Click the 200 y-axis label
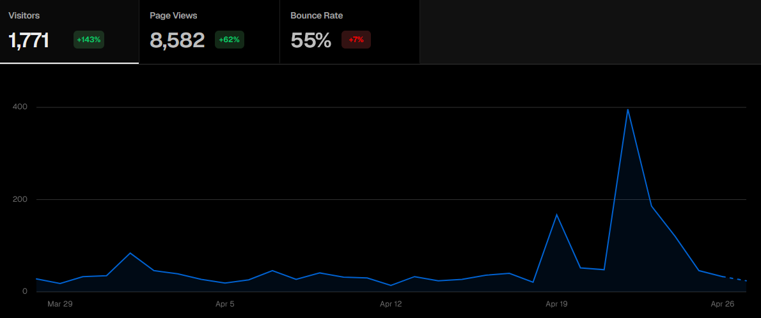This screenshot has height=318, width=761. (x=20, y=199)
